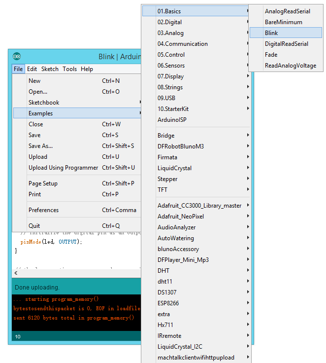Expand the Firmata examples
Viewport: 326px width, 363px height.
196,157
